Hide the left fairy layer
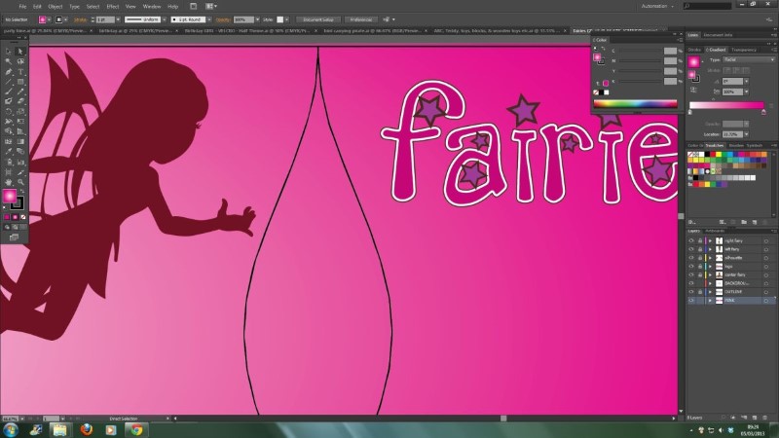779x438 pixels. (x=691, y=248)
